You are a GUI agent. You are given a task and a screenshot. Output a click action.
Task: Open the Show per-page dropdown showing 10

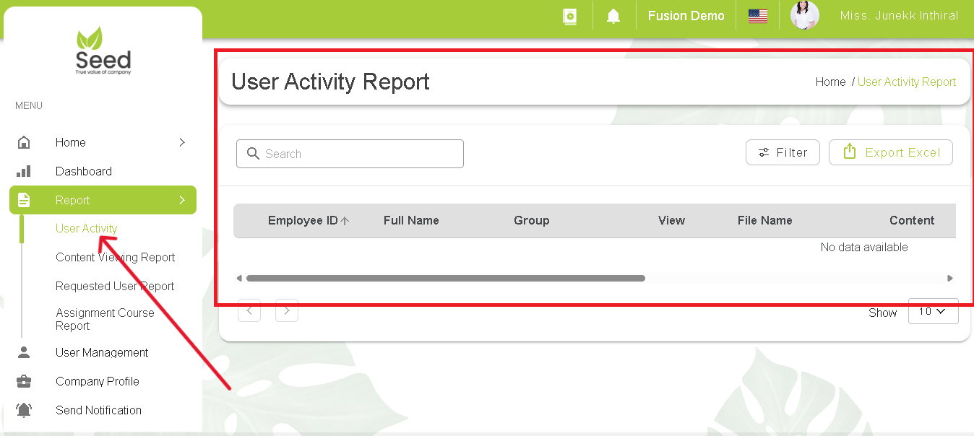(x=933, y=310)
